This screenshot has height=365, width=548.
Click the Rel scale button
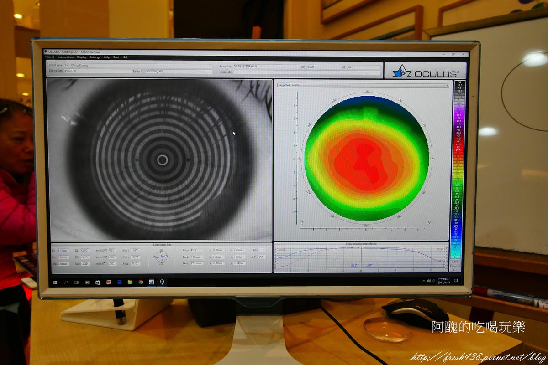456,270
